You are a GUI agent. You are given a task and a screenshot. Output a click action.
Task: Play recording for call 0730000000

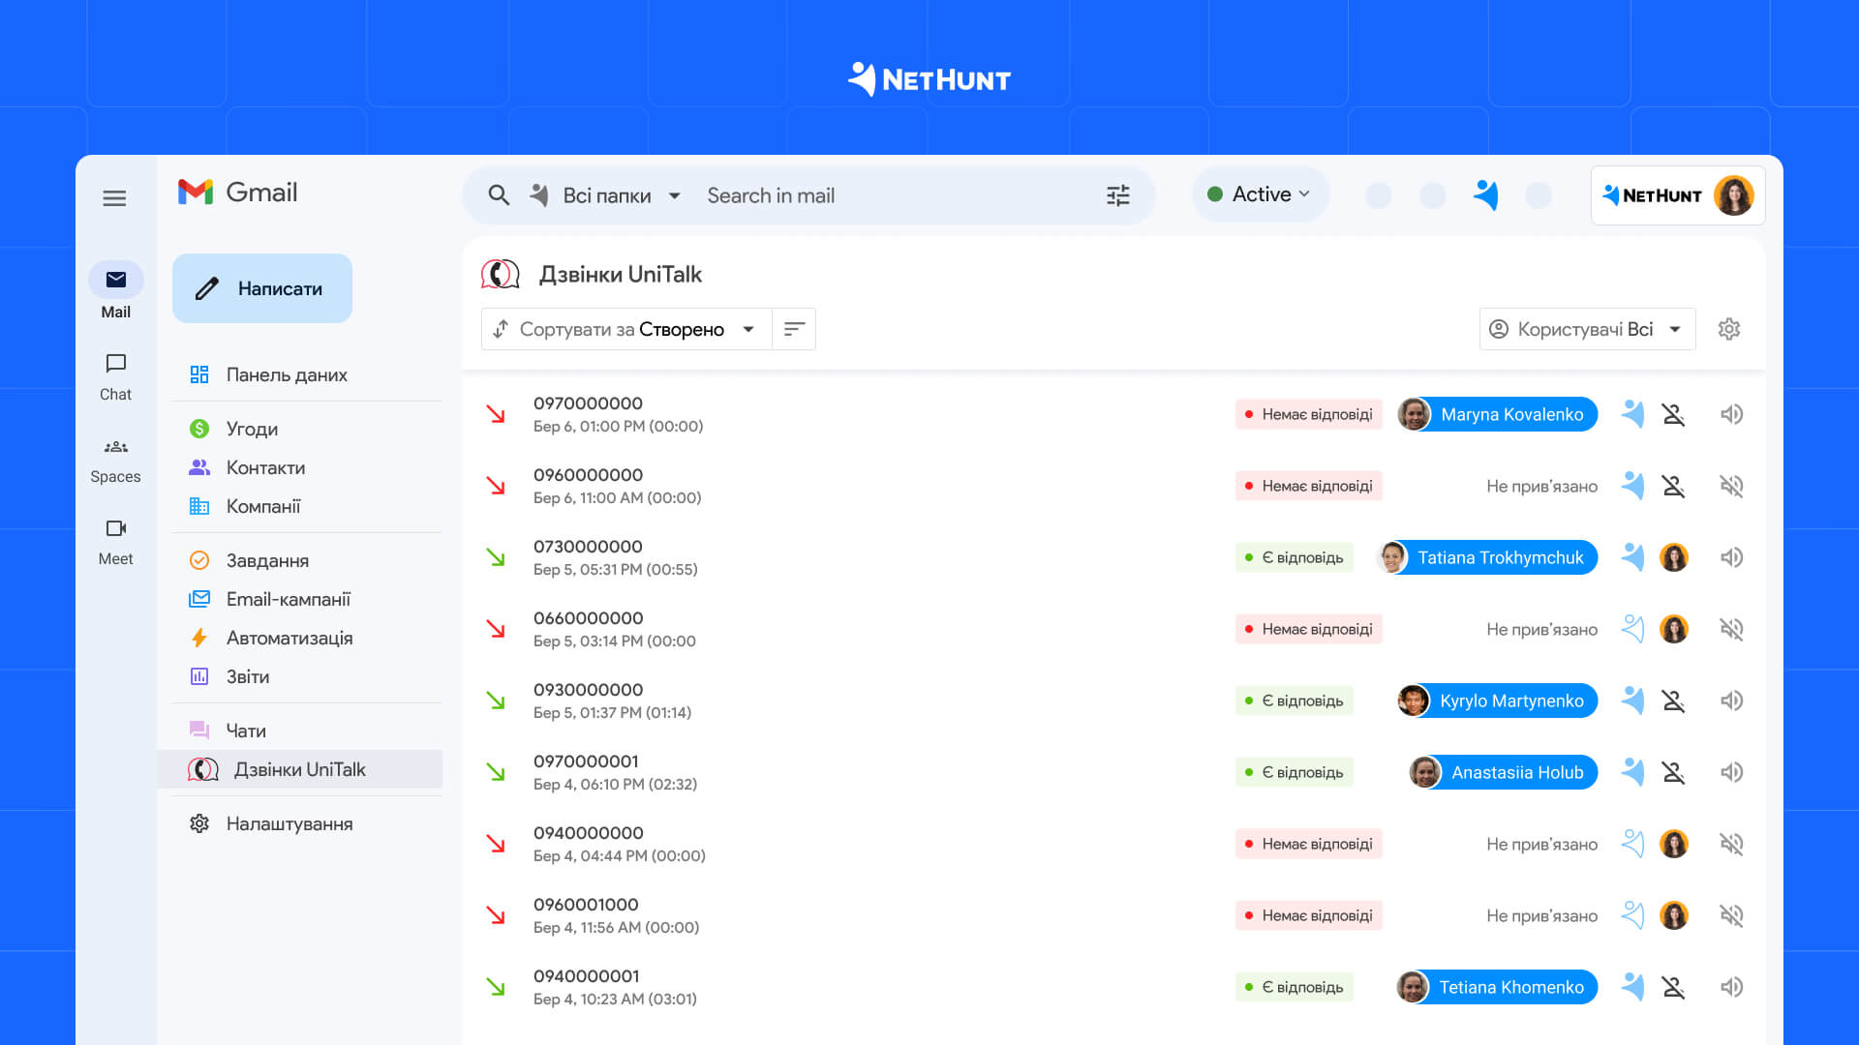1731,557
